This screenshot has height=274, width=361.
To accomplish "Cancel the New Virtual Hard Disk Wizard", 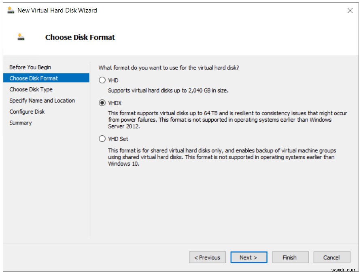I will coord(332,257).
